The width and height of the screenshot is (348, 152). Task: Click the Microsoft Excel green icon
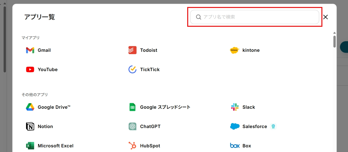pos(30,146)
